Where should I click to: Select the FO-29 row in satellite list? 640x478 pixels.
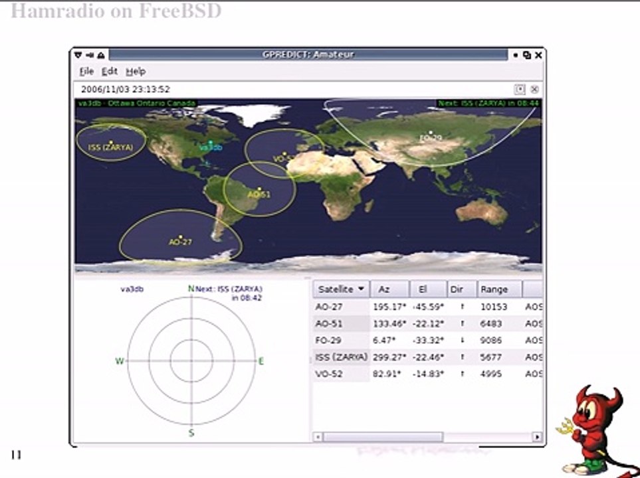tap(427, 341)
